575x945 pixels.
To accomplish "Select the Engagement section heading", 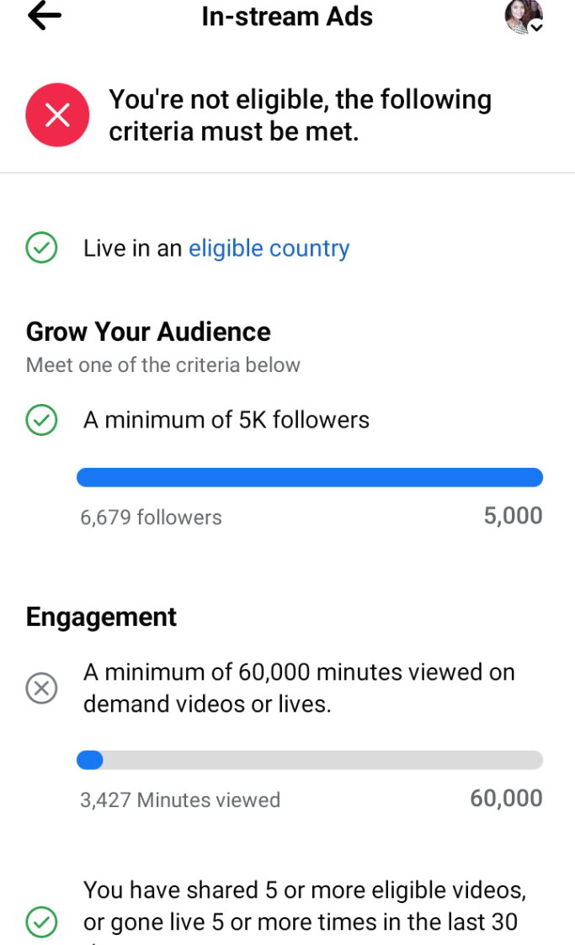I will coord(101,617).
